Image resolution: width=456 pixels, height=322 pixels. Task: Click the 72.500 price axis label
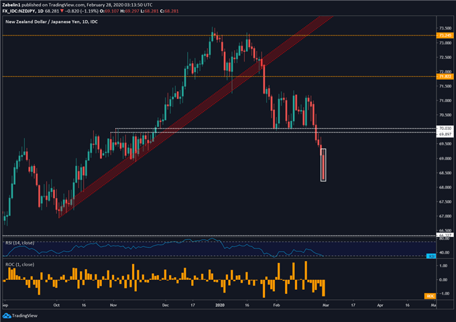(x=445, y=57)
